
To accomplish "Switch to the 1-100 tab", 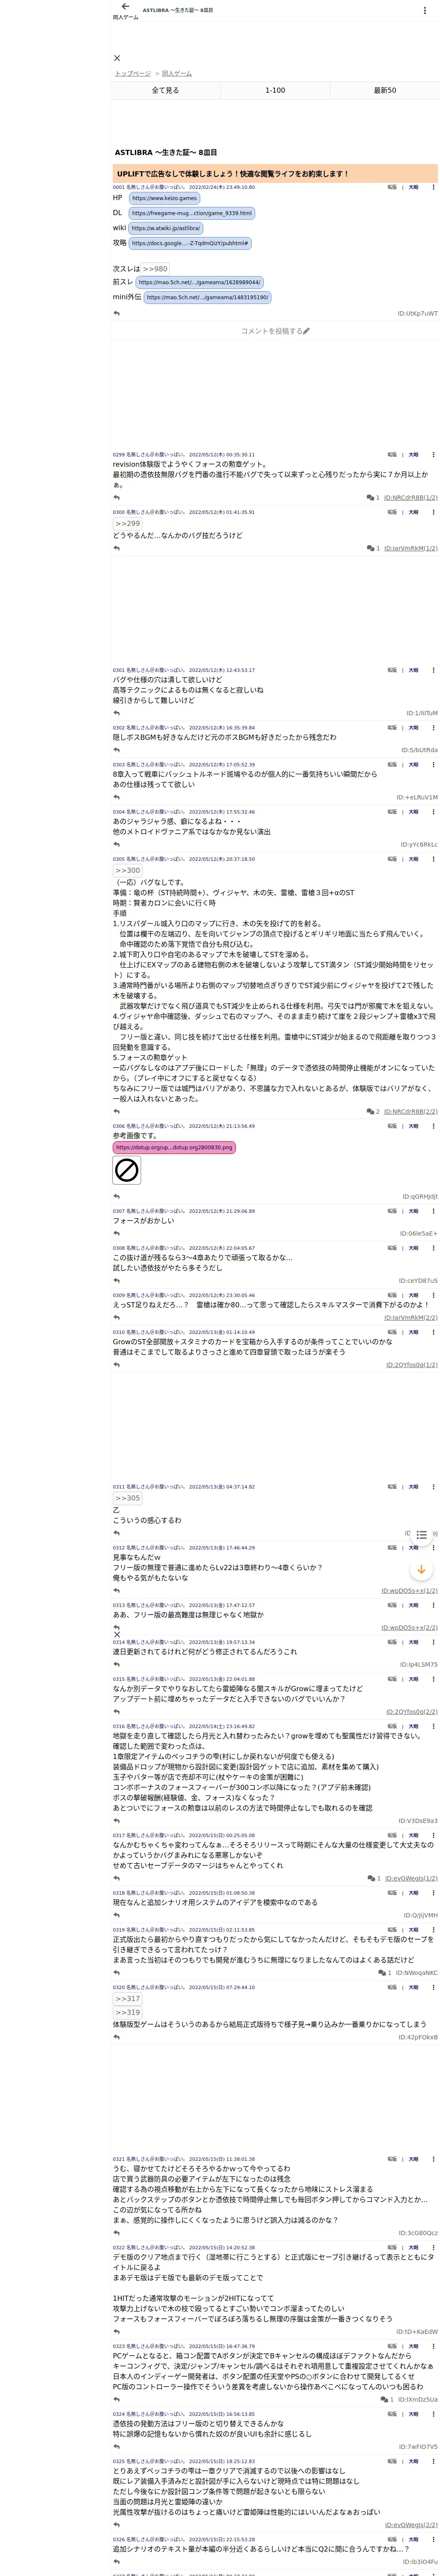I will [x=275, y=90].
